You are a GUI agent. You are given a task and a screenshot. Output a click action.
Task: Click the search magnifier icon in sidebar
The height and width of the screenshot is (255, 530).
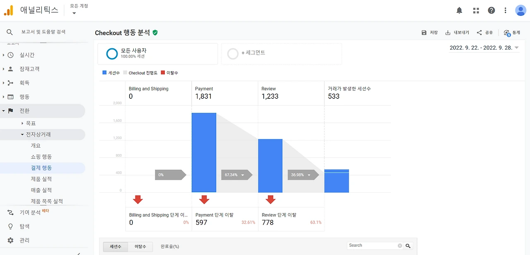[10, 32]
